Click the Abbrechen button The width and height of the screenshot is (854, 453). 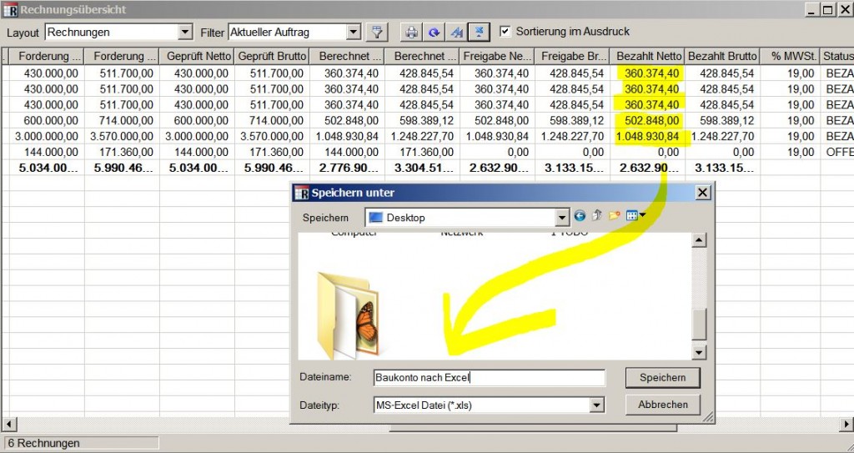click(663, 405)
